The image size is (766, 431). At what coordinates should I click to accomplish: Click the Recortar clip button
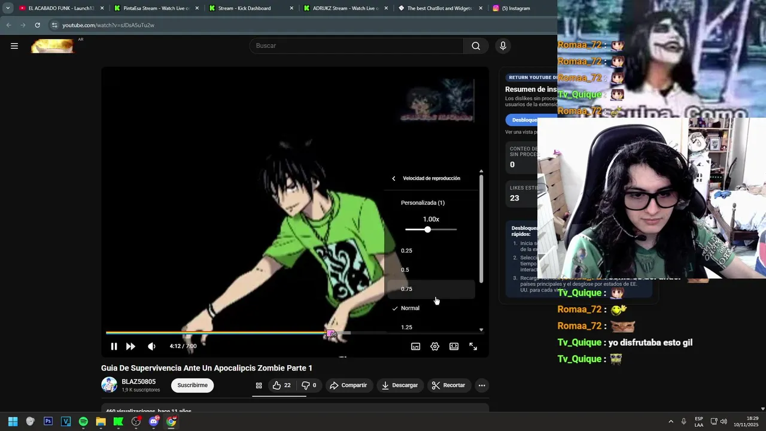tap(448, 385)
